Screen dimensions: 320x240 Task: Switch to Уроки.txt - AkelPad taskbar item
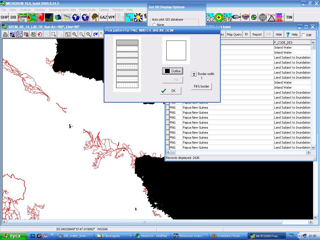pos(152,236)
